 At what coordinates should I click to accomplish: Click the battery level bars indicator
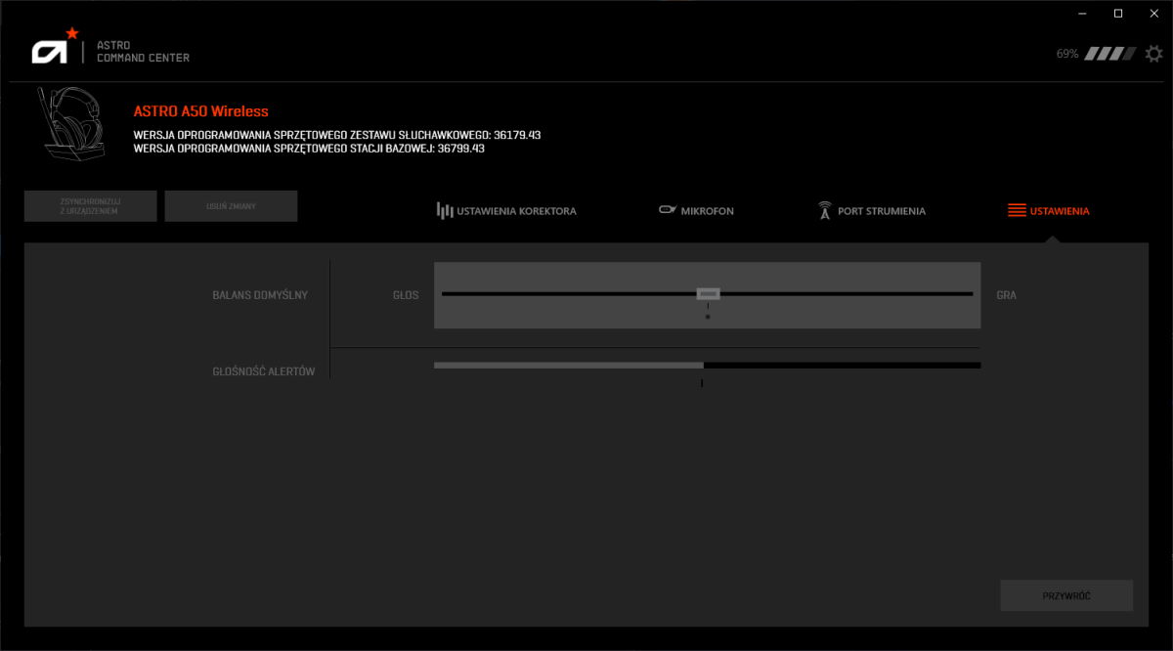(1111, 54)
